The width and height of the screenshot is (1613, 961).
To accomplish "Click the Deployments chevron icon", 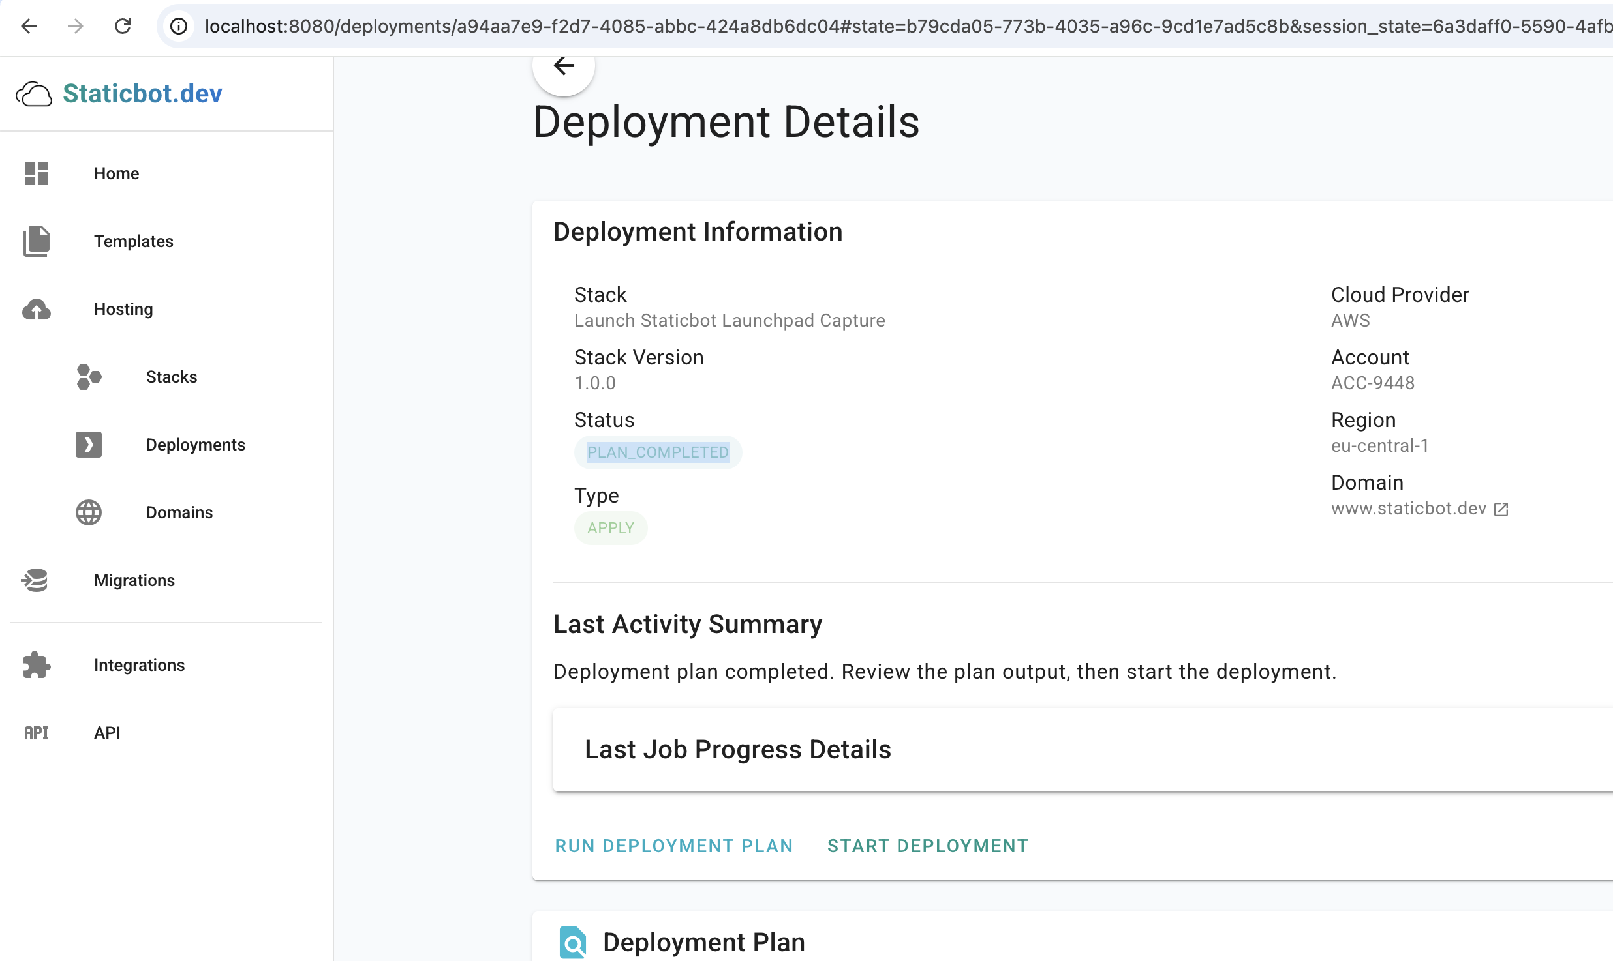I will point(89,445).
